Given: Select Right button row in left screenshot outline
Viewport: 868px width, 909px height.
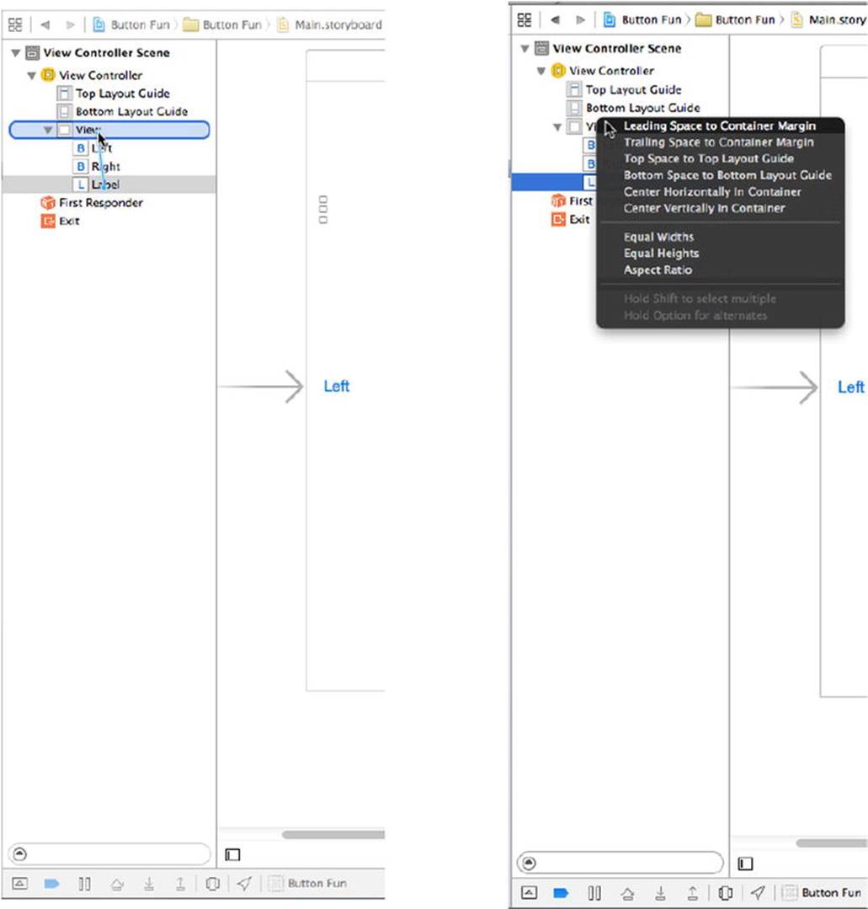Looking at the screenshot, I should [x=109, y=166].
